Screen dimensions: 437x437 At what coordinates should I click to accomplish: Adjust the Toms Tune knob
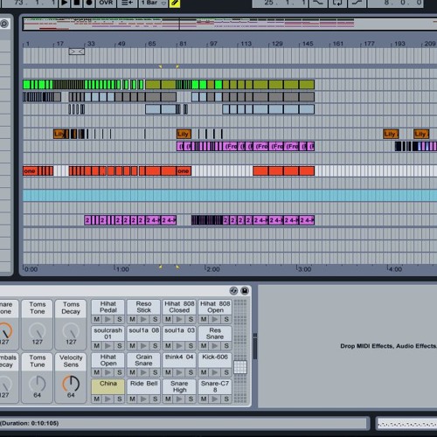[x=38, y=384]
